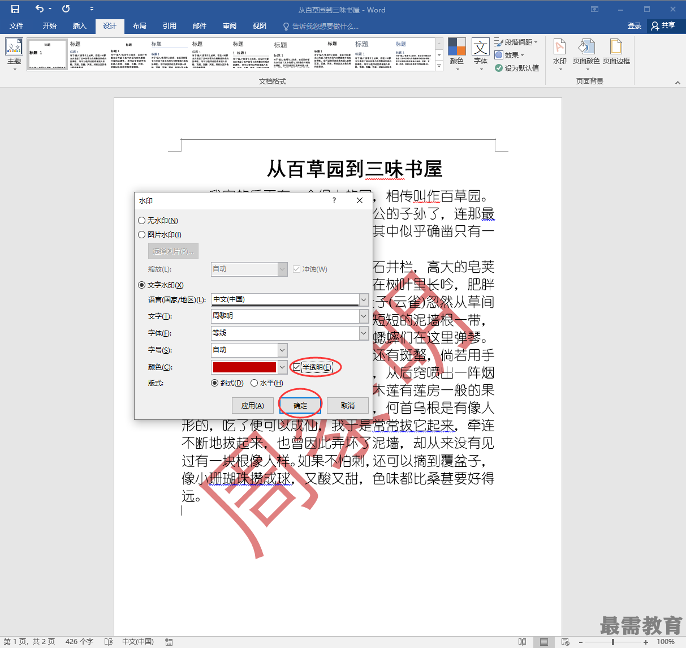
Task: Click the word count 426 个字
Action: coord(79,642)
